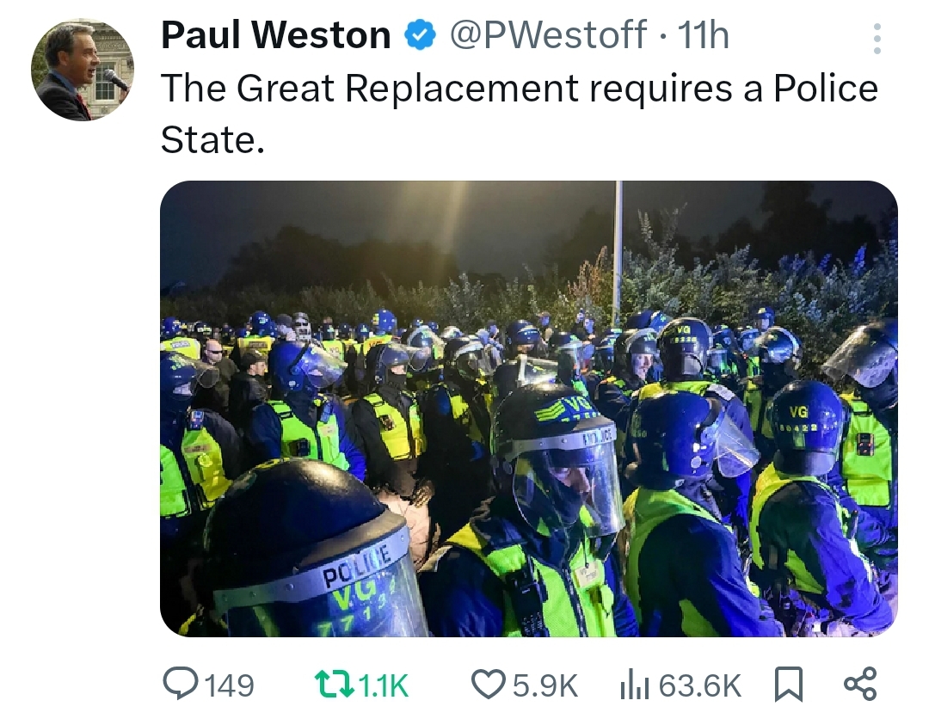Click the Paul Weston display name
The height and width of the screenshot is (725, 929).
pos(275,35)
